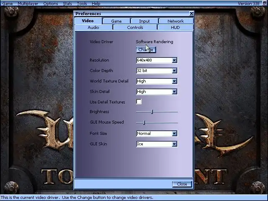Open the Help menu
Viewport: 268px width, 201px height.
[x=96, y=3]
